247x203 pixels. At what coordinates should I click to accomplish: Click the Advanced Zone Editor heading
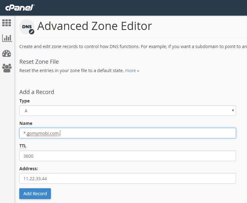(94, 26)
